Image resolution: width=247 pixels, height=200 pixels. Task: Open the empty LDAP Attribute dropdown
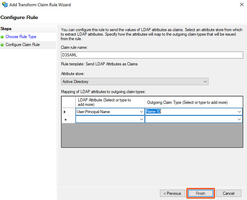coord(141,119)
